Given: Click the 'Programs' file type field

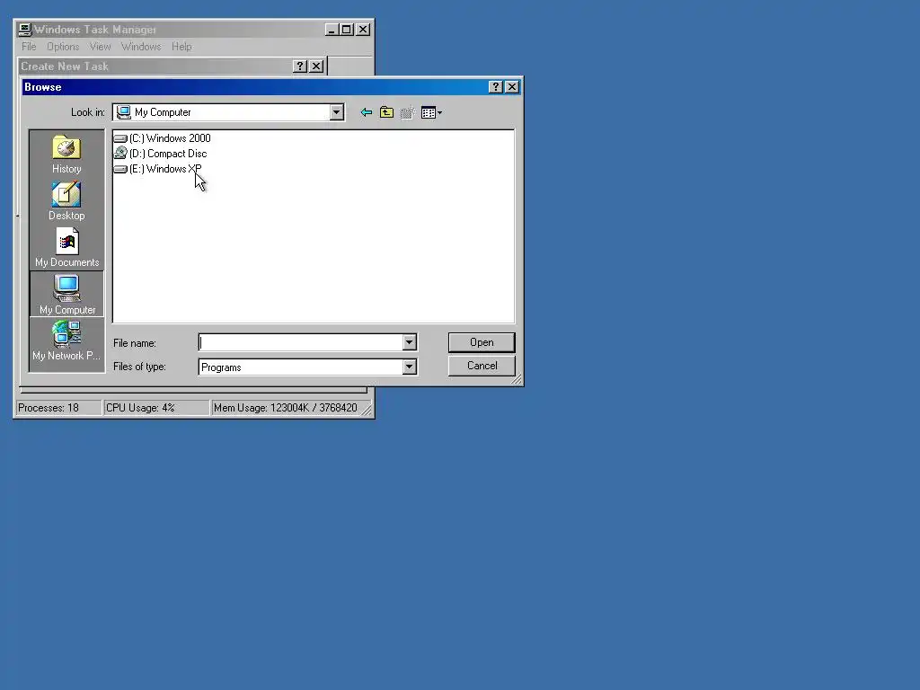Looking at the screenshot, I should point(300,367).
